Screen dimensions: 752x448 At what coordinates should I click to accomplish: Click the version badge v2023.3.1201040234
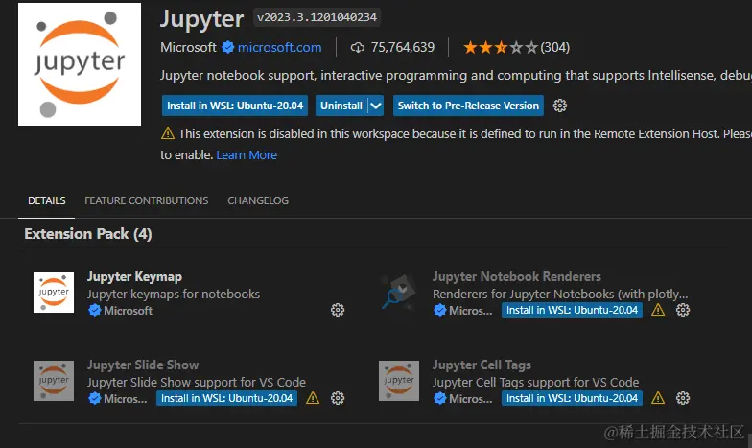(317, 17)
